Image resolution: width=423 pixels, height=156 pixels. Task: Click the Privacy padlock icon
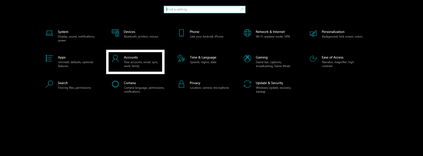181,84
